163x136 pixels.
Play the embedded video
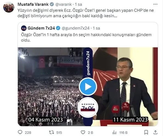(88, 87)
